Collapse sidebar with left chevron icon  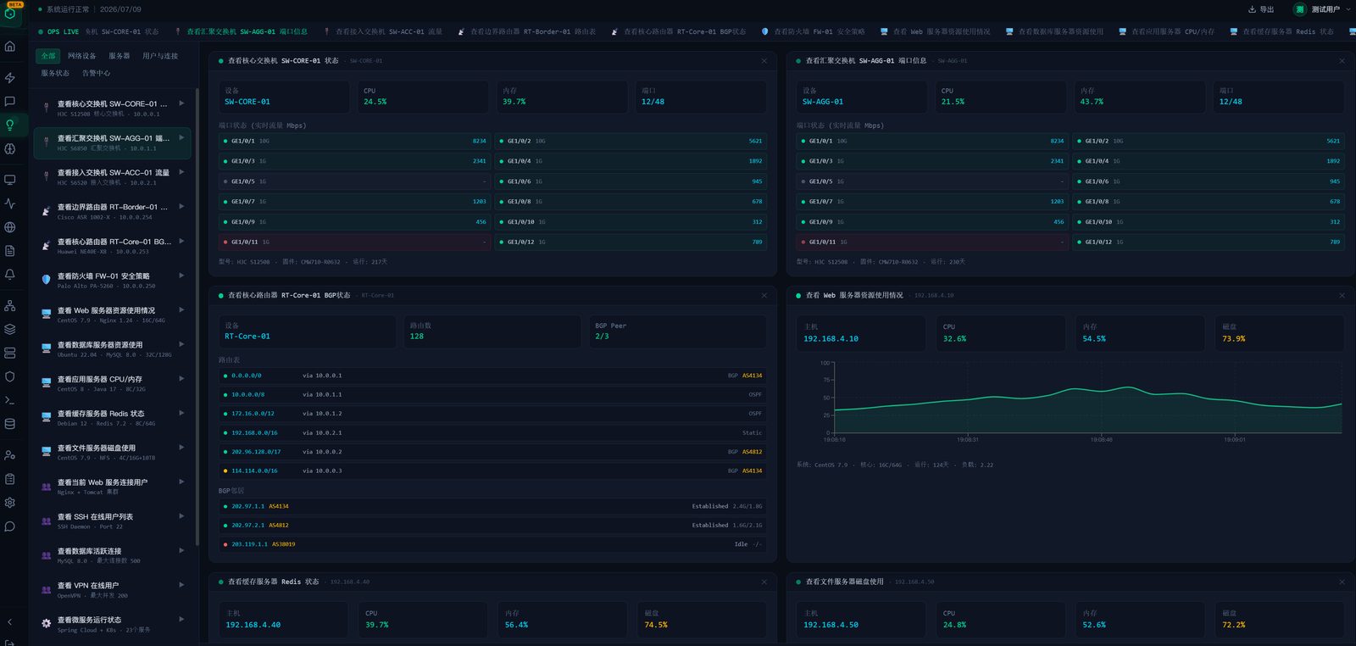pos(10,622)
